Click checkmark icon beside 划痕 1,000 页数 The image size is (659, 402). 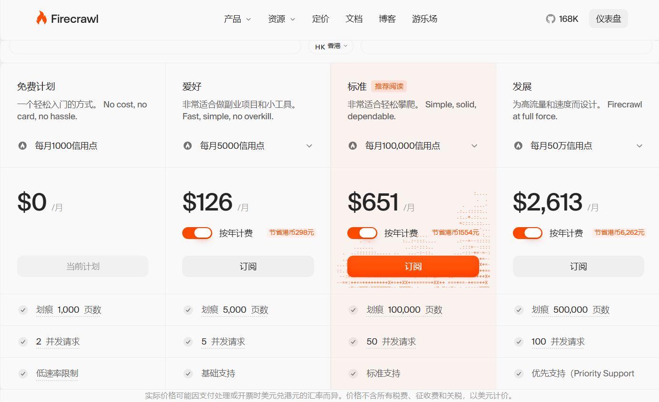click(x=23, y=310)
